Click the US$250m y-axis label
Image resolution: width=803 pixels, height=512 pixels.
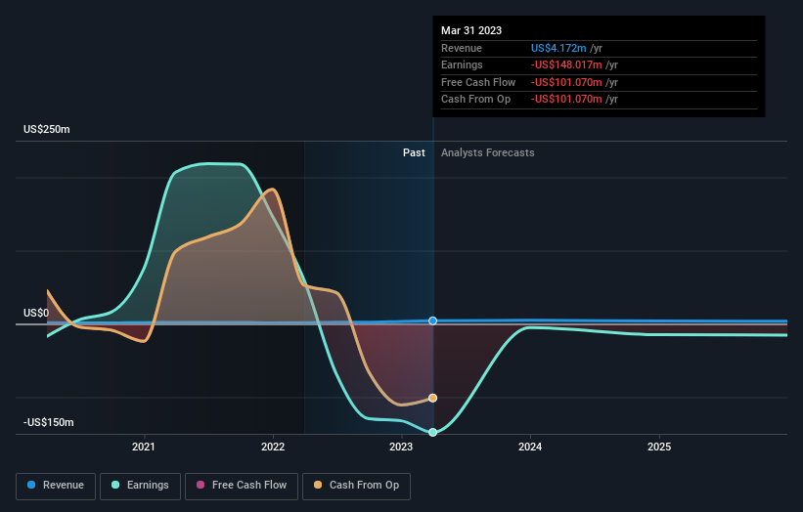[47, 129]
